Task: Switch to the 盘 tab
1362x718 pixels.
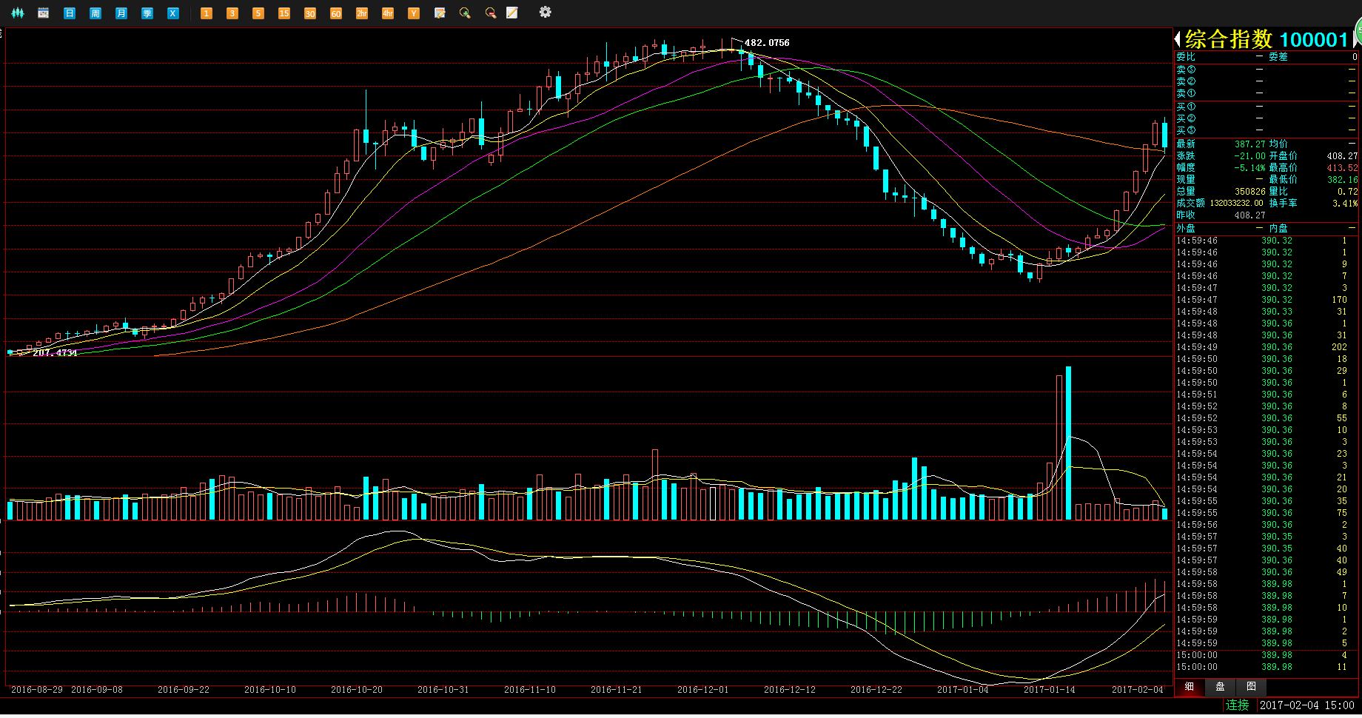Action: click(x=1220, y=686)
